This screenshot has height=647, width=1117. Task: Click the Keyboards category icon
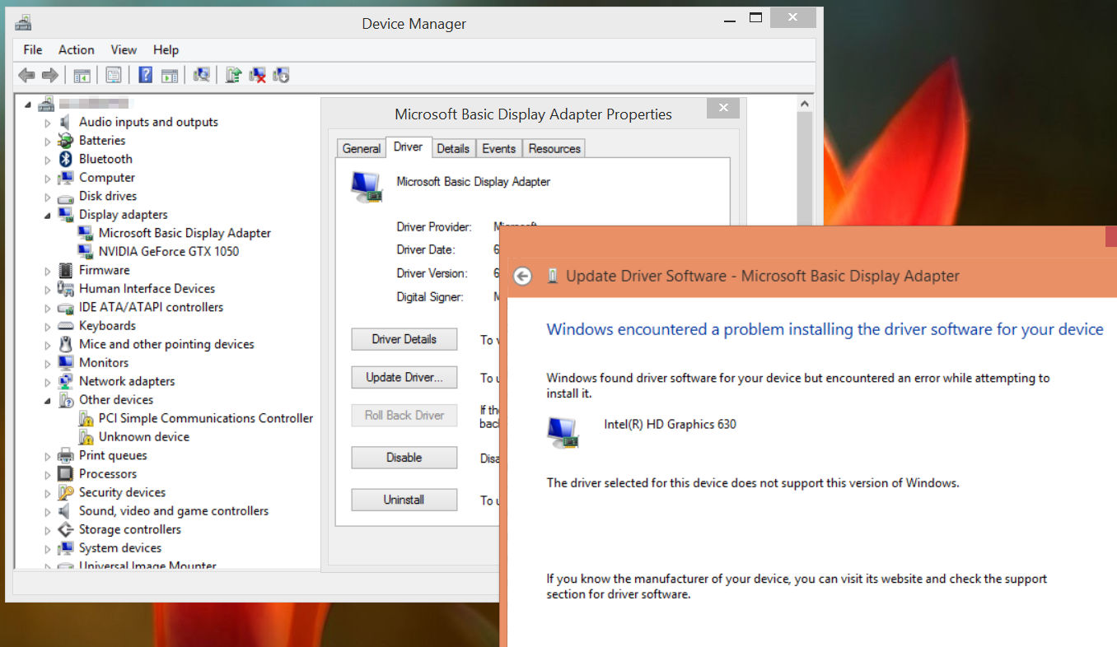point(66,326)
